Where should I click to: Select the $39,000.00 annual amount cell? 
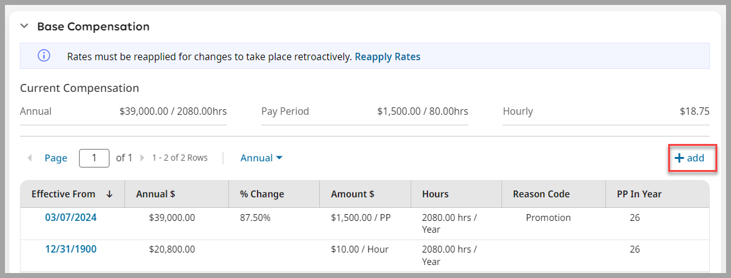[172, 218]
